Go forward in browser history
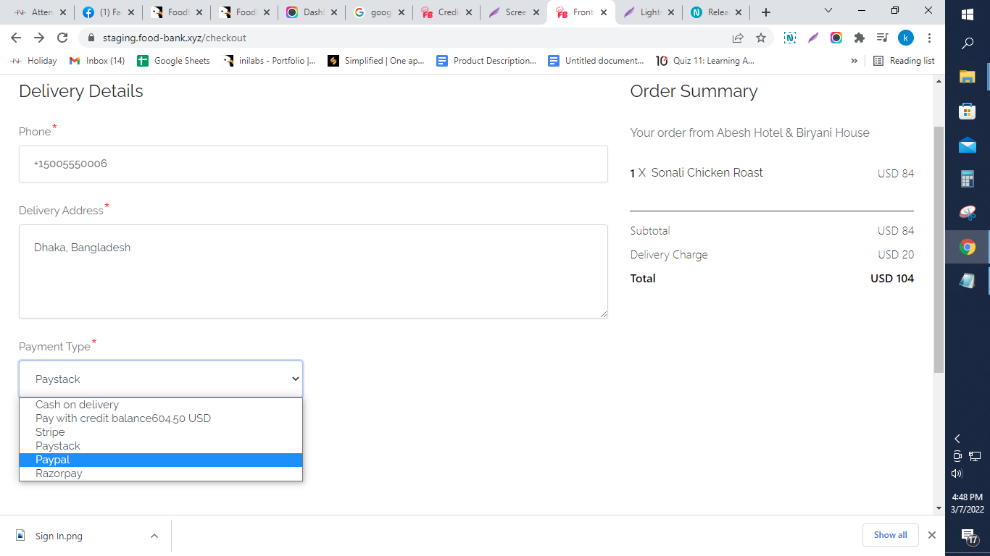 (x=39, y=38)
